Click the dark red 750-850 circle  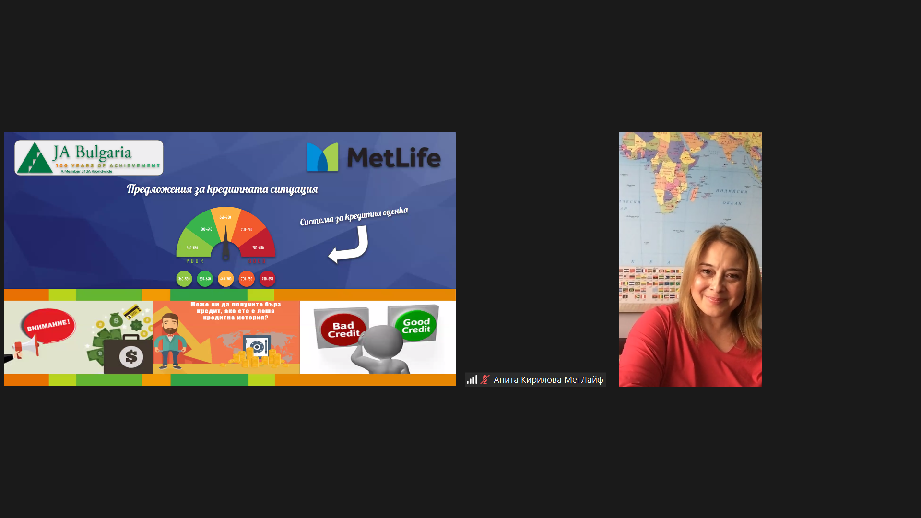(x=268, y=279)
